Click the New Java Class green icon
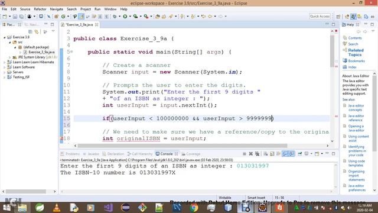Viewport: 378px width, 213px height. 63,16
